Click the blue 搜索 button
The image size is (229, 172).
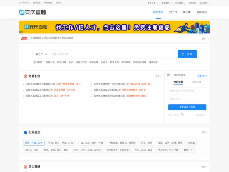[187, 54]
